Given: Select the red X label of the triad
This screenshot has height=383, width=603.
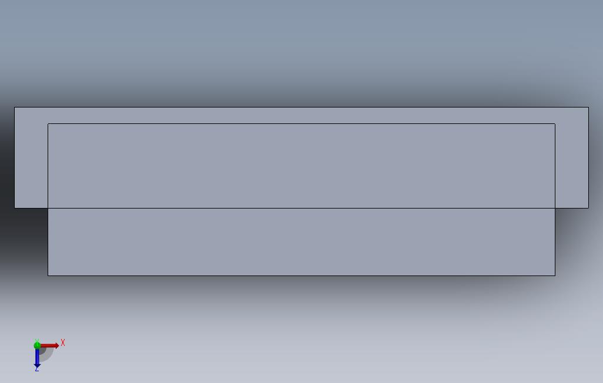Looking at the screenshot, I should tap(63, 342).
